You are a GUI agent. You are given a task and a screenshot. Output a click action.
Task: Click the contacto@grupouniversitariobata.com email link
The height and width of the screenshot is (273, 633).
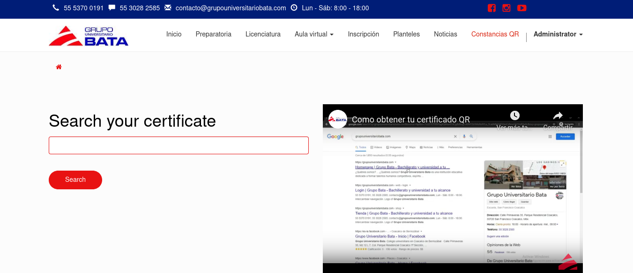click(231, 8)
